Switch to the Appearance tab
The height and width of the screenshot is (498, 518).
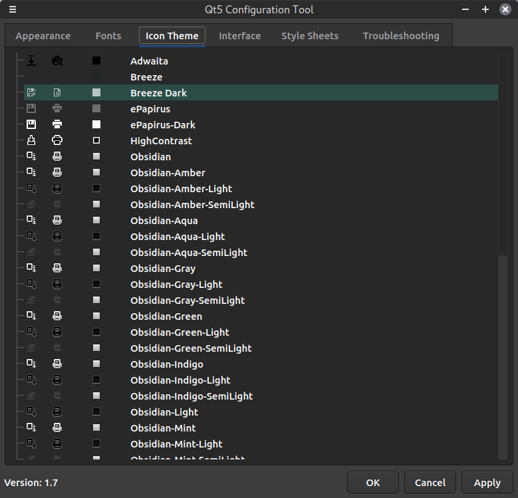click(43, 36)
